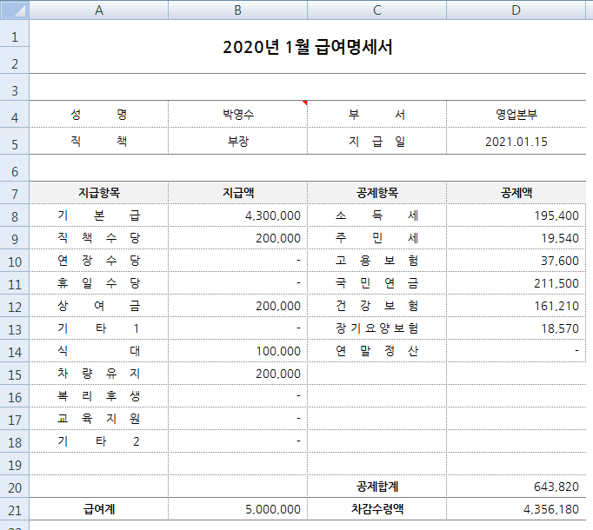Select the 공제합계 label cell

[x=376, y=487]
